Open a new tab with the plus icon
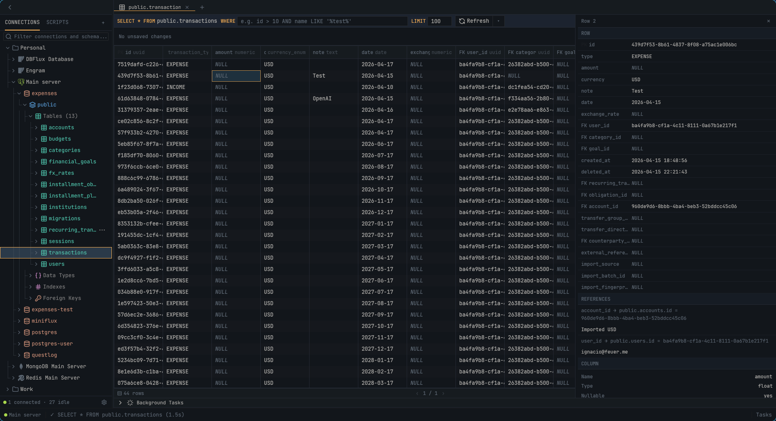The height and width of the screenshot is (421, 776). click(x=202, y=7)
